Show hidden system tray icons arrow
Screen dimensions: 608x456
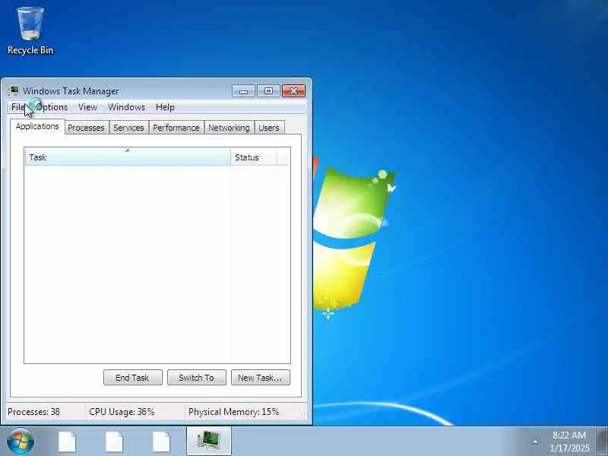pos(536,442)
